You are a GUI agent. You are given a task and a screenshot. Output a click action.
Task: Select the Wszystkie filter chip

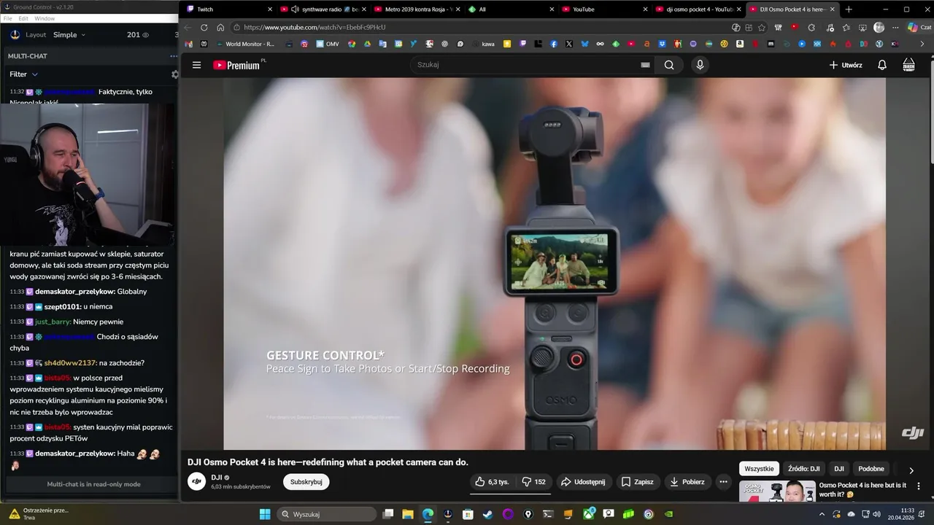[759, 469]
